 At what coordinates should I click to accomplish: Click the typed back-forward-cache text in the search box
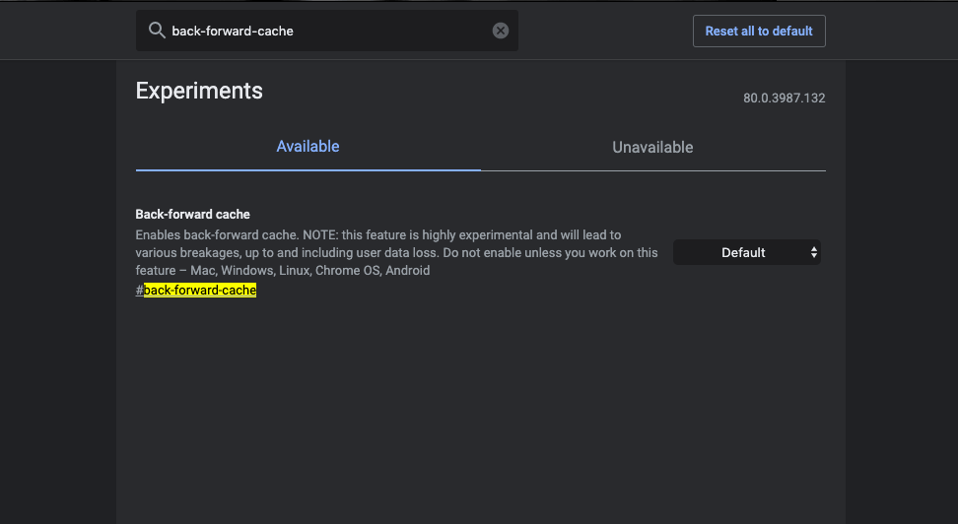pos(233,32)
